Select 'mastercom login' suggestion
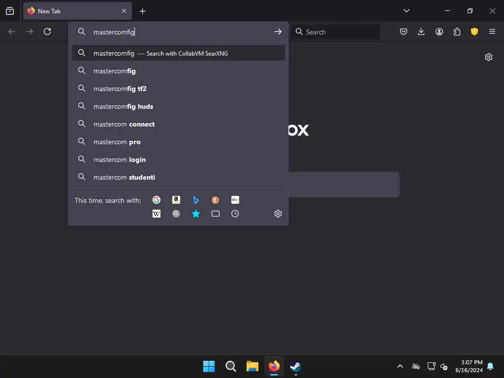This screenshot has height=378, width=504. 178,159
